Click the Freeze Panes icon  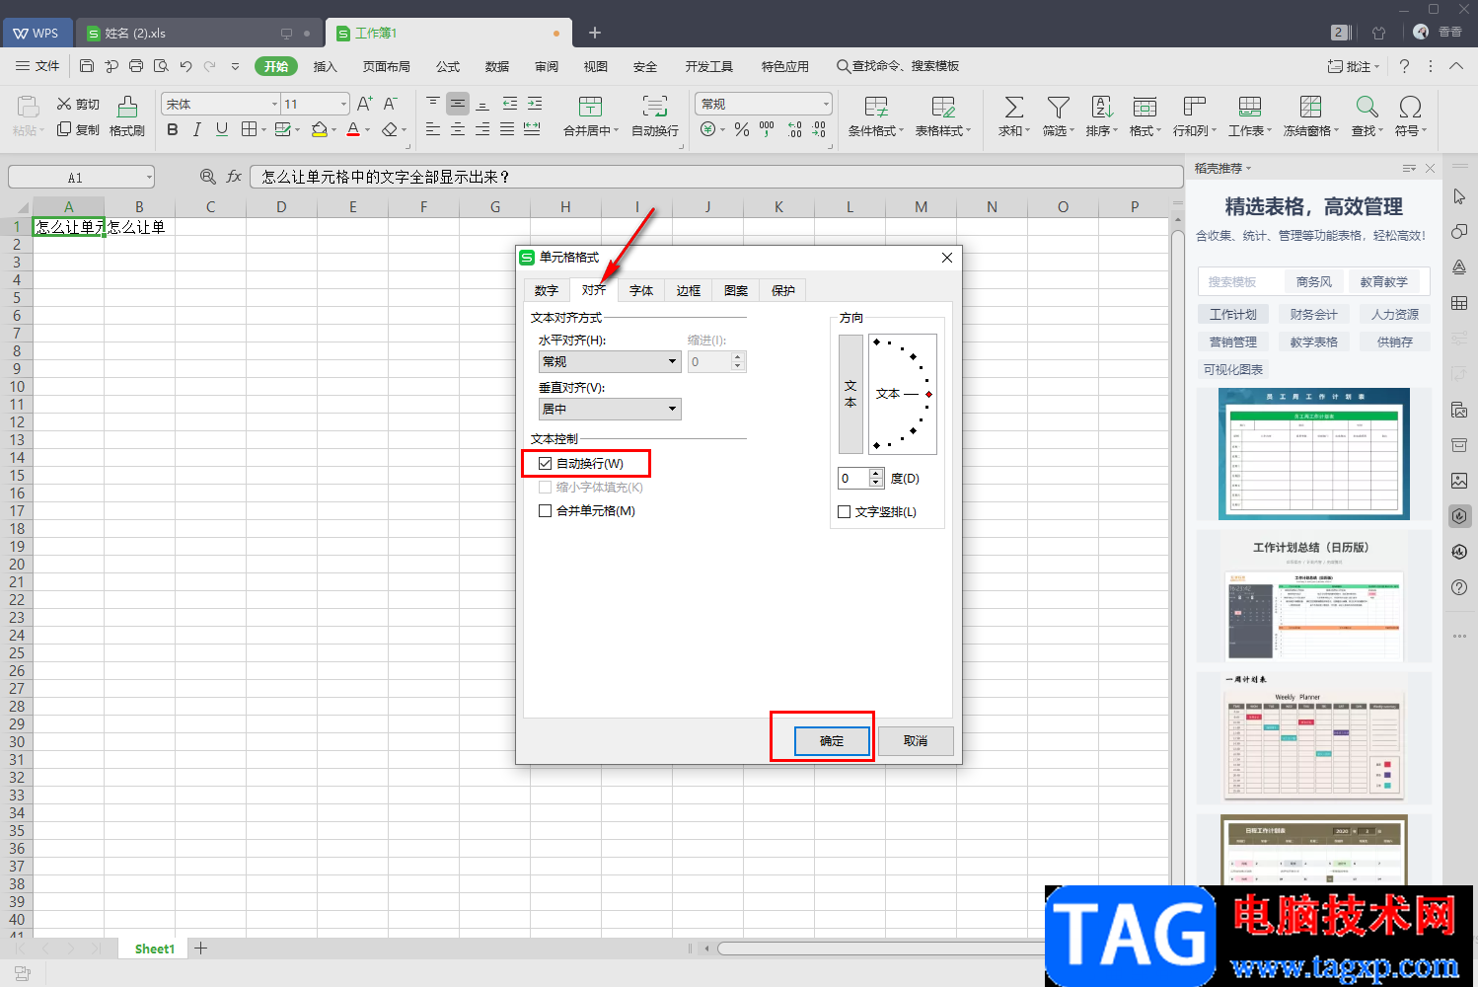pos(1310,107)
